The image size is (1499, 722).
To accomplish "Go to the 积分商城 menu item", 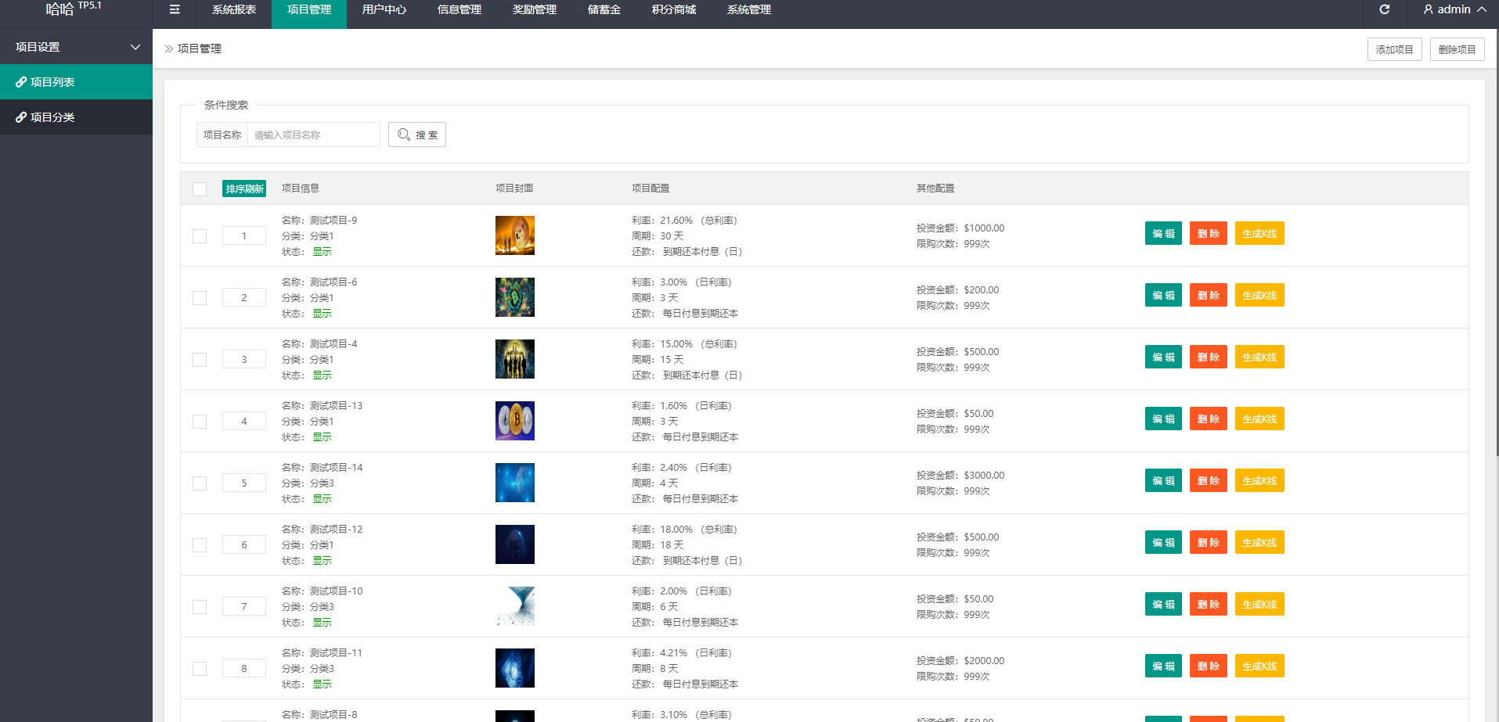I will click(673, 9).
